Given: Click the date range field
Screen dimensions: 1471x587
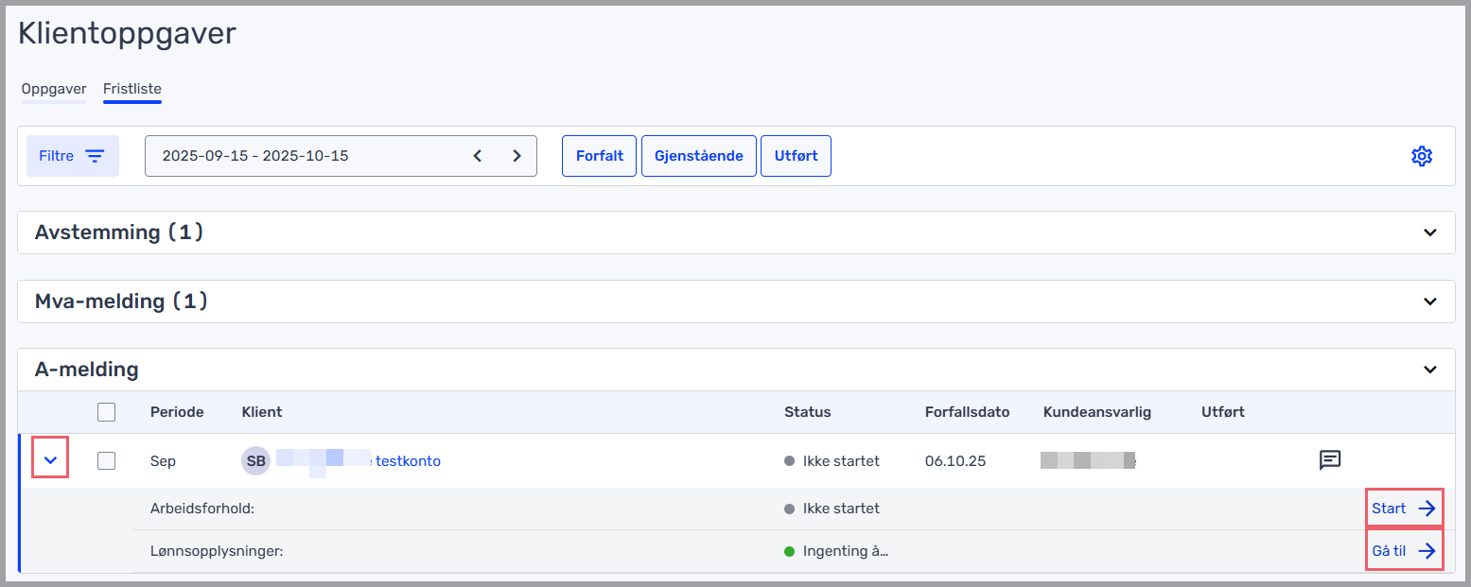Looking at the screenshot, I should point(303,156).
